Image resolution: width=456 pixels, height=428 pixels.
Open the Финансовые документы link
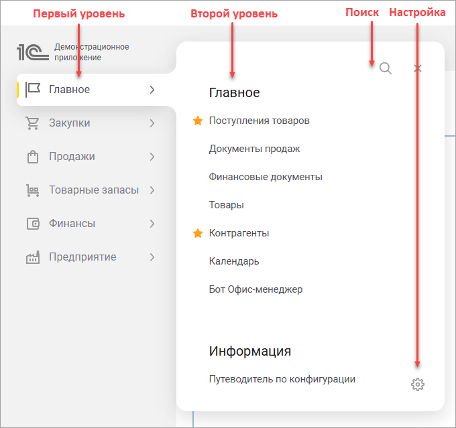[266, 177]
